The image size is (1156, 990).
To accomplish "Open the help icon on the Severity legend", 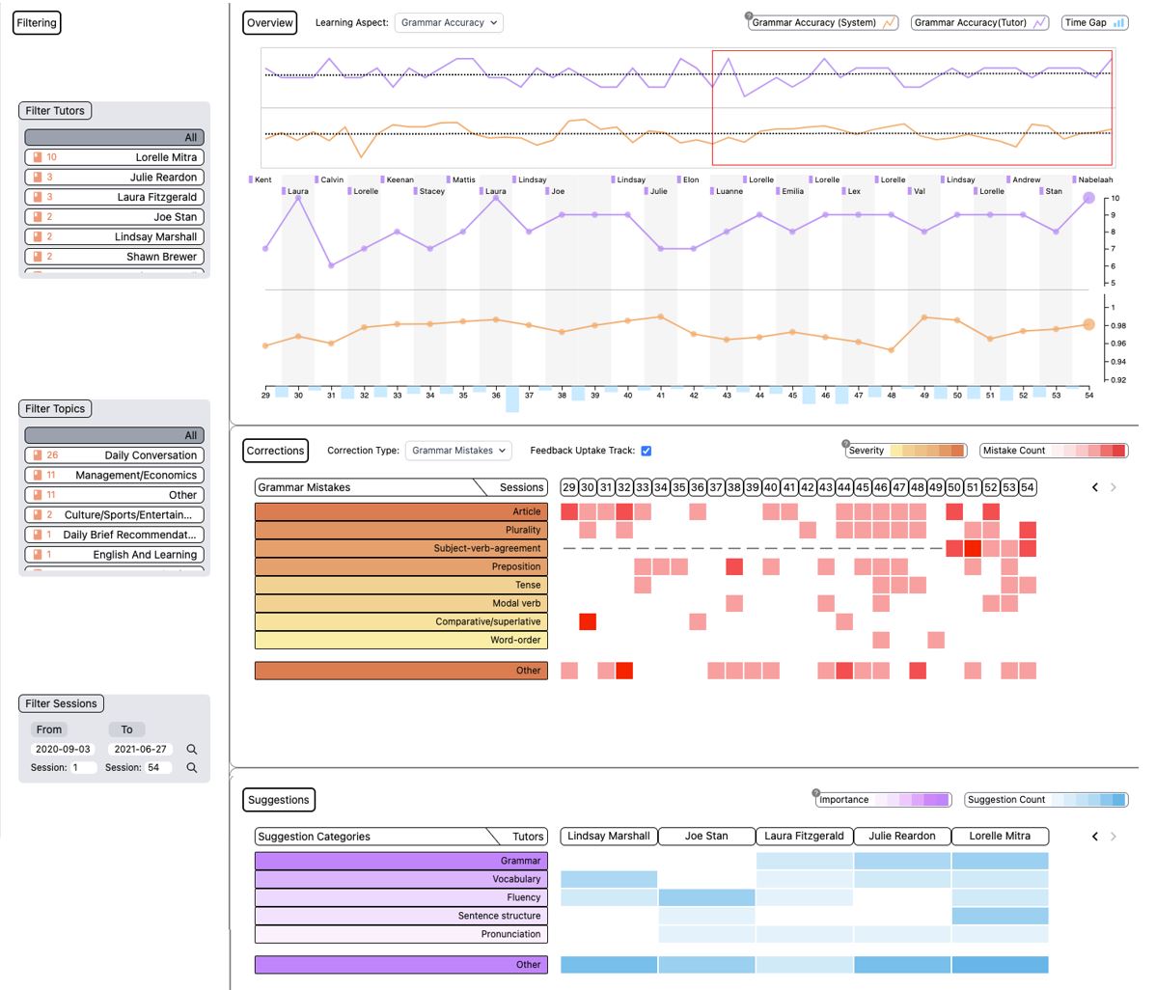I will pos(845,444).
